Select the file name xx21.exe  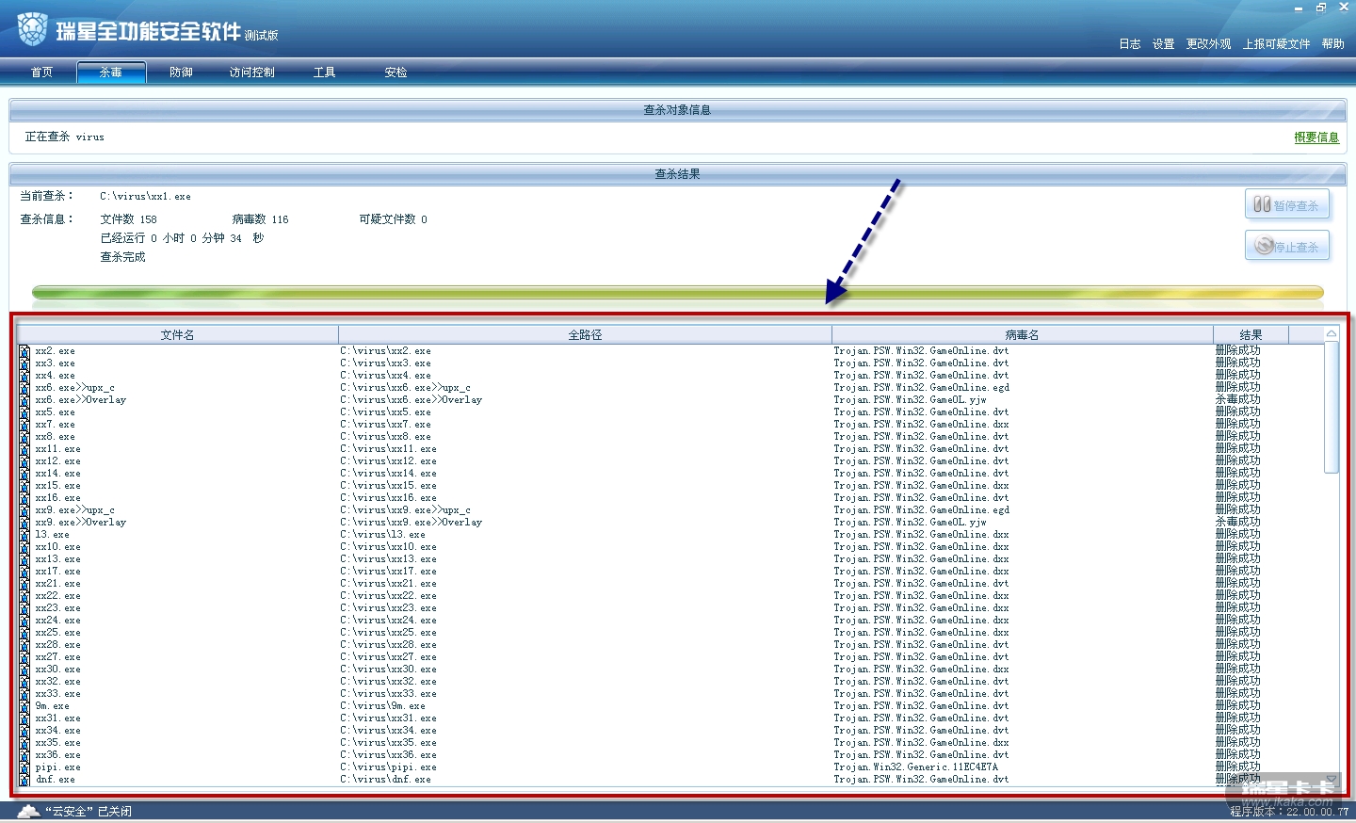[58, 584]
